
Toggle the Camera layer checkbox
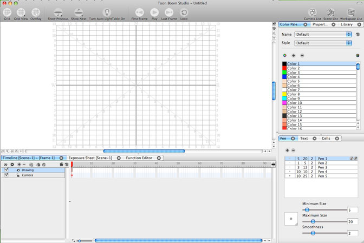(x=6, y=175)
